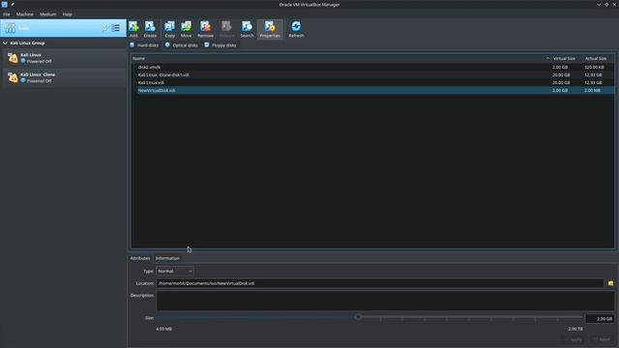Click the Apply button
This screenshot has height=348, width=619.
tap(574, 339)
